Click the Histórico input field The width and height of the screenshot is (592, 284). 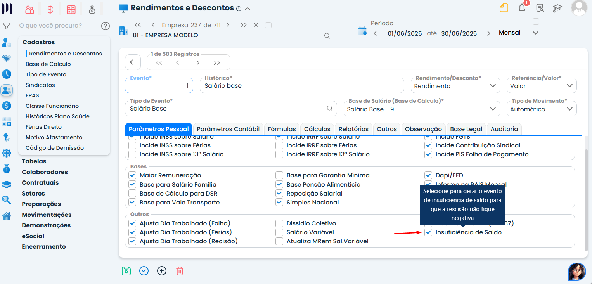(302, 86)
